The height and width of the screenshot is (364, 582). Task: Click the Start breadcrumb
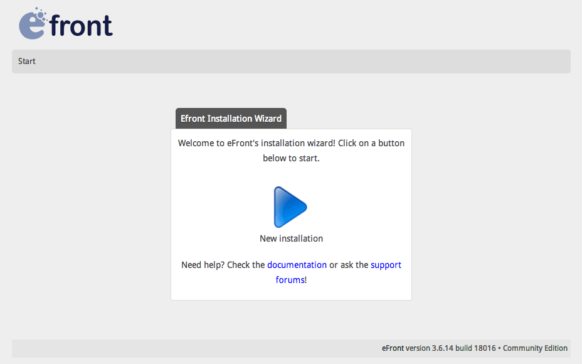click(27, 62)
